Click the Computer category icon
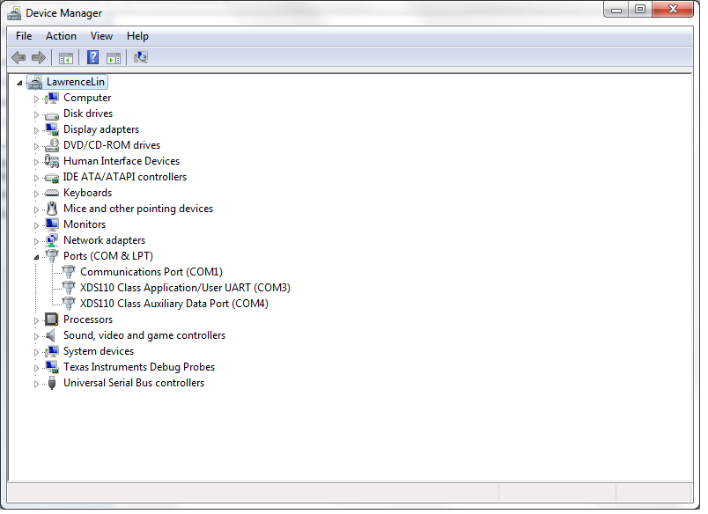This screenshot has height=514, width=708. click(x=52, y=99)
